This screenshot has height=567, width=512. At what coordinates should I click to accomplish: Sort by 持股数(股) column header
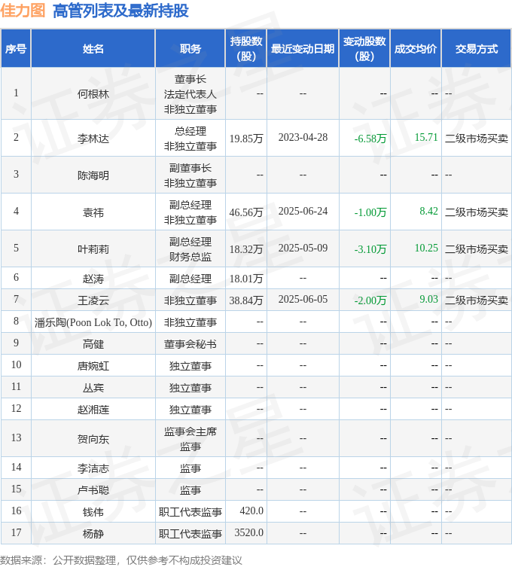tap(246, 48)
